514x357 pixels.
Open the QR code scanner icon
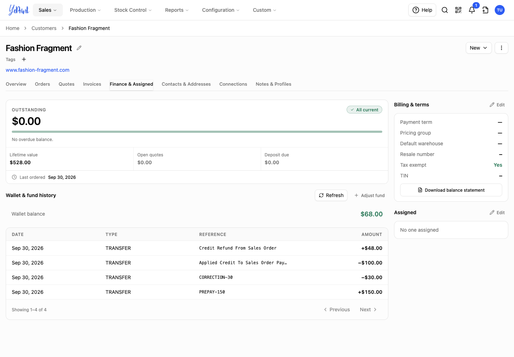(458, 10)
